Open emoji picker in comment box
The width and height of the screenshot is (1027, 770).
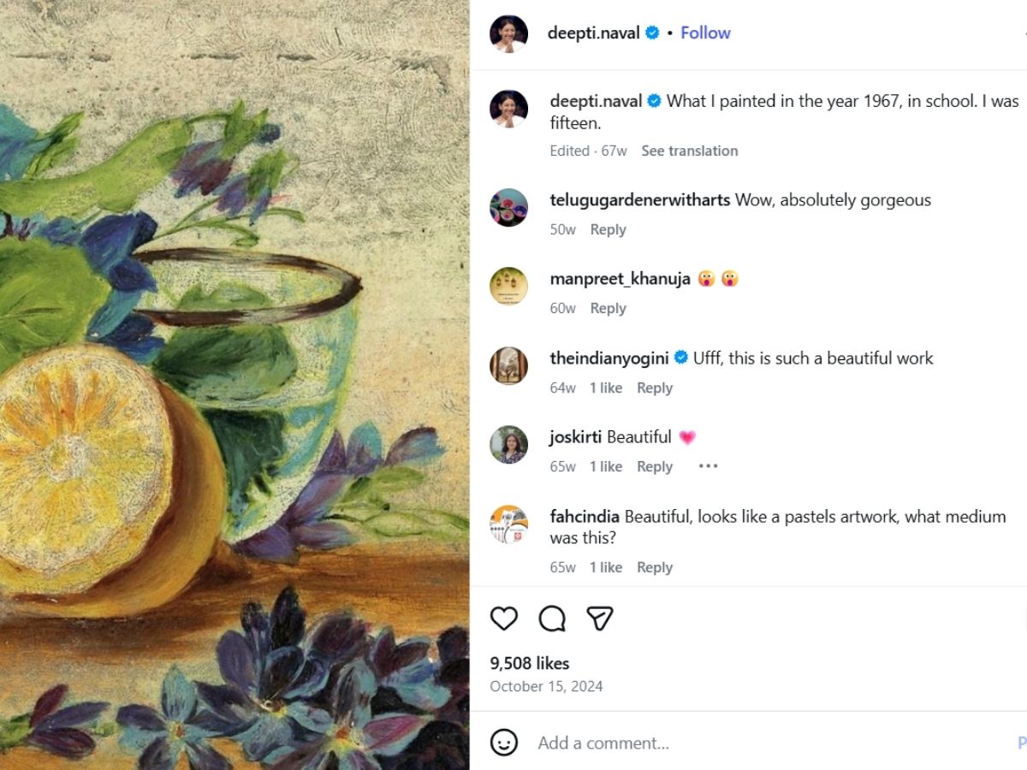click(504, 742)
